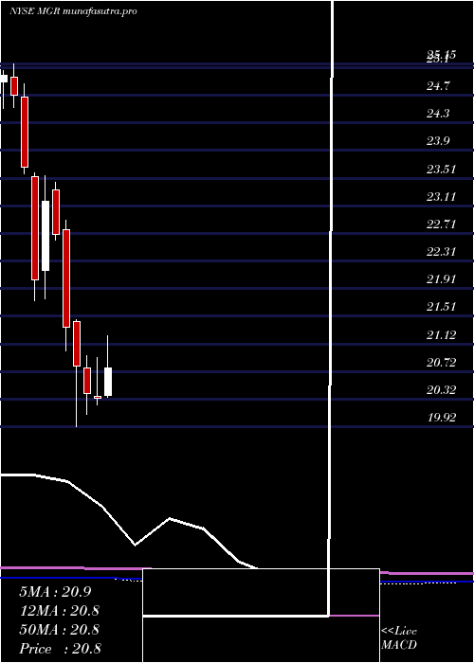The height and width of the screenshot is (663, 474).
Task: Click the 'NYSE MGR munafasutra.pro' chart title
Action: pos(73,11)
